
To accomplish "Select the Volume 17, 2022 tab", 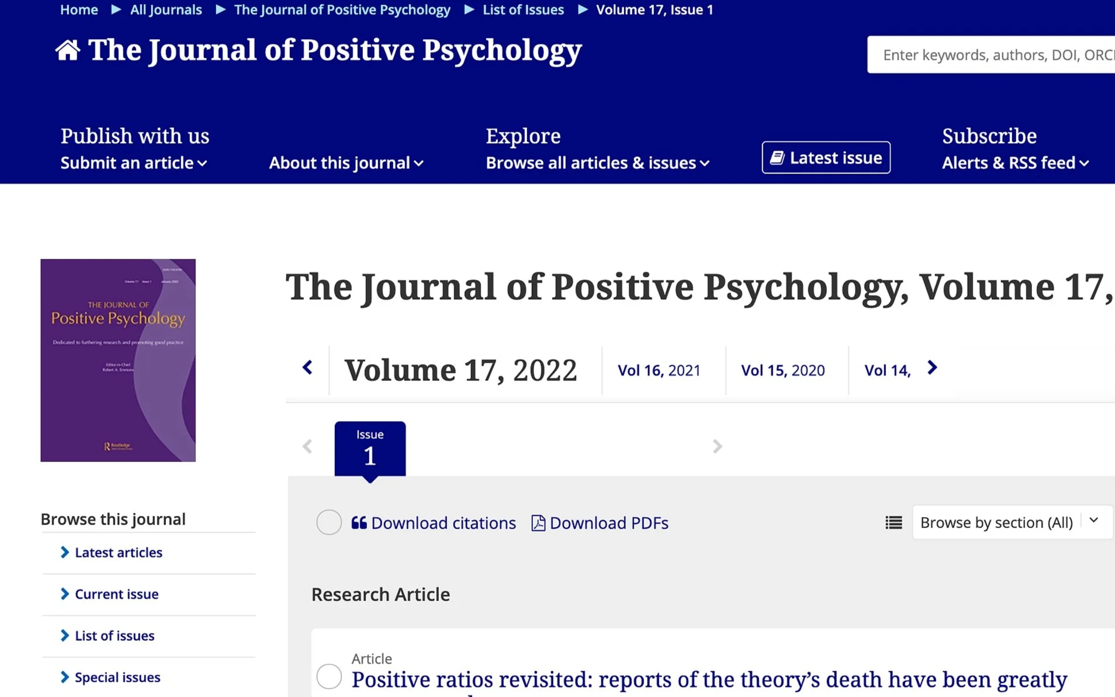I will coord(460,370).
